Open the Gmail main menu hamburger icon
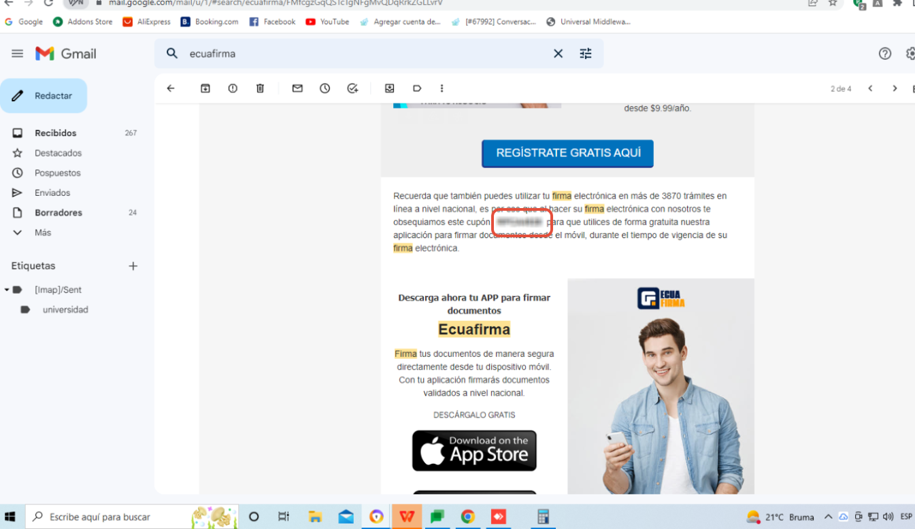915x529 pixels. pos(18,54)
